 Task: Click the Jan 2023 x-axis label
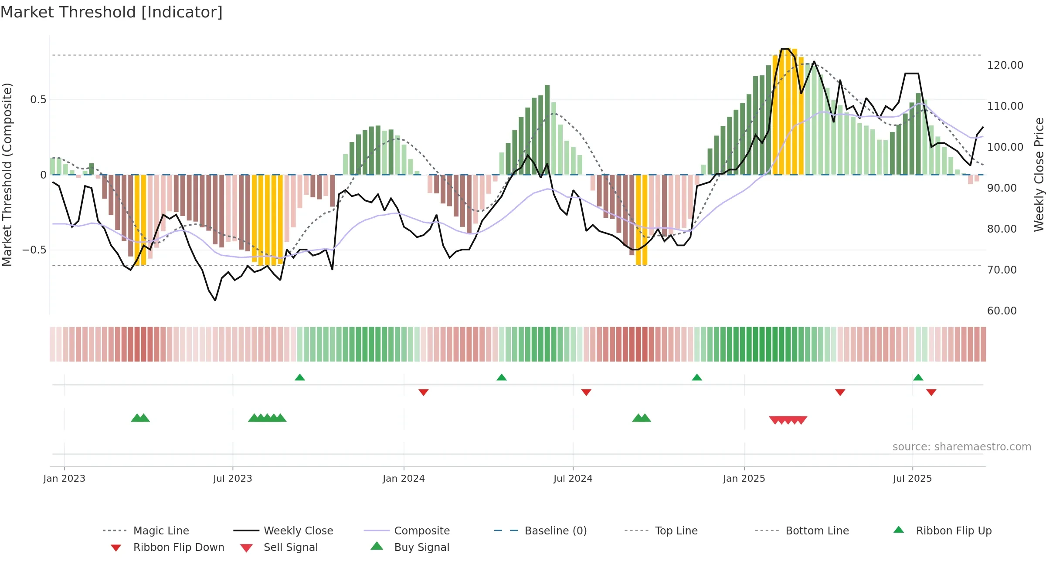tap(65, 478)
